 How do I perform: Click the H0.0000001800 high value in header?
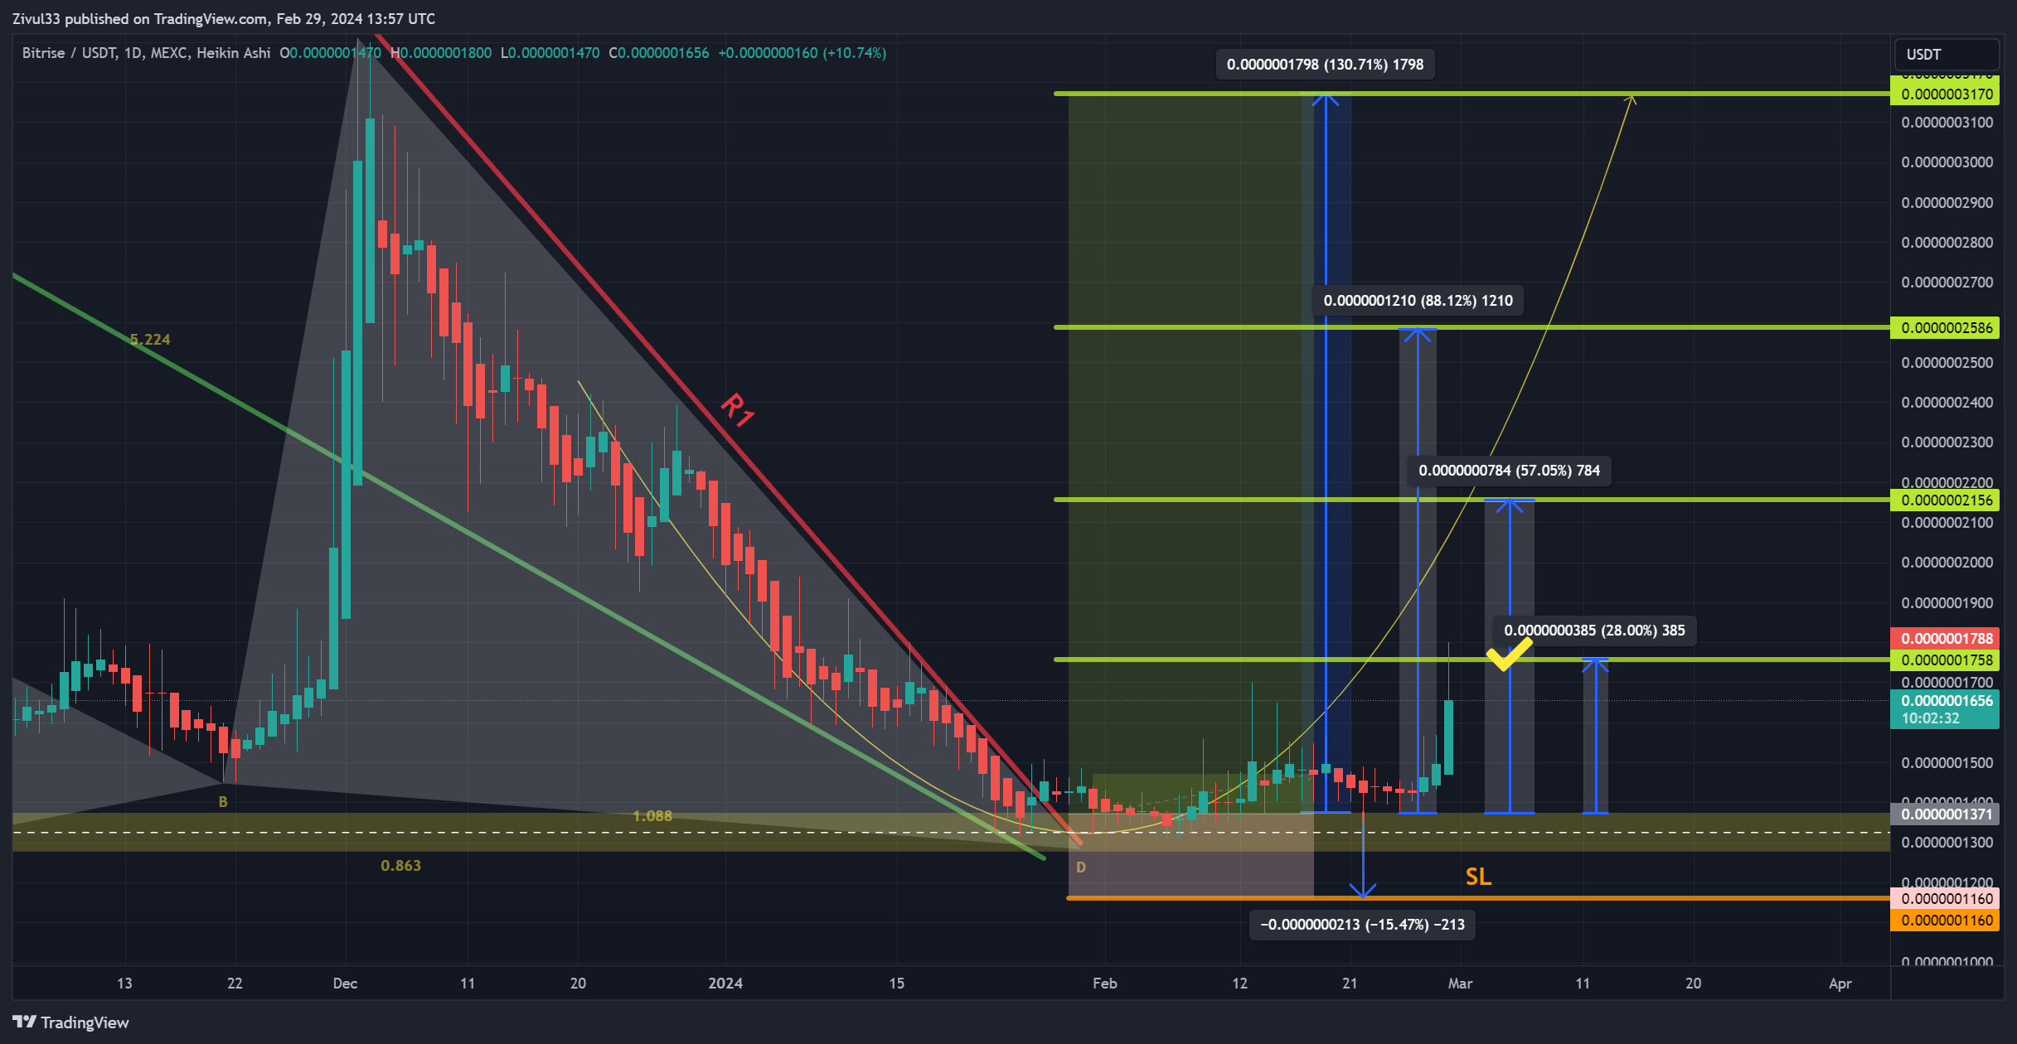point(441,53)
